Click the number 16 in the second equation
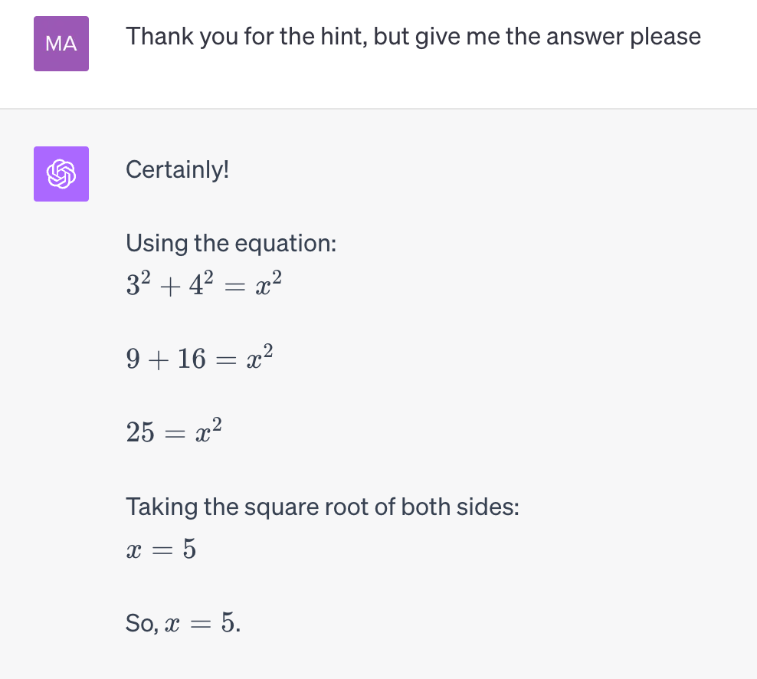 point(192,359)
